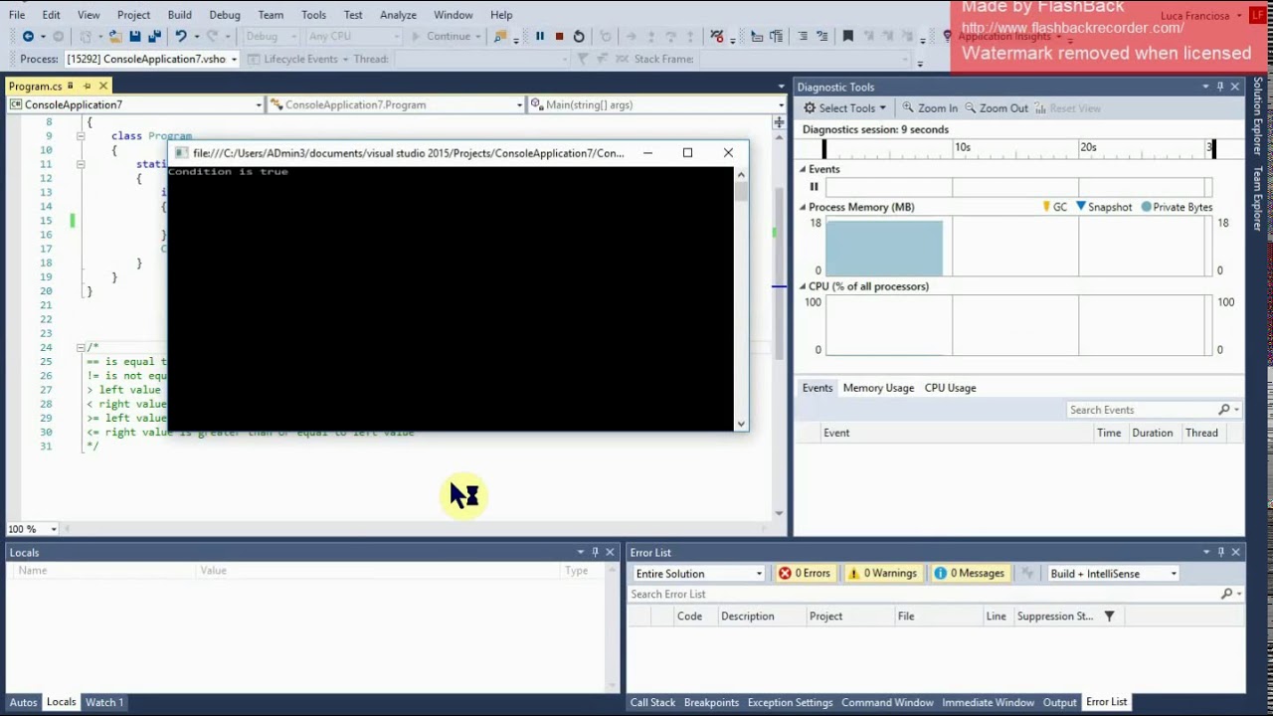Image resolution: width=1273 pixels, height=716 pixels.
Task: Click the comment-out lines toolbar icon
Action: tap(803, 36)
